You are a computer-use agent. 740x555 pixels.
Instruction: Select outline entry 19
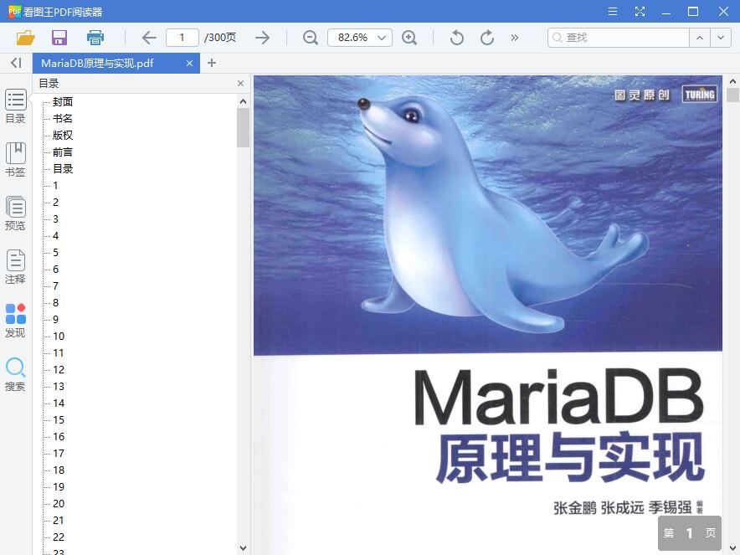59,487
